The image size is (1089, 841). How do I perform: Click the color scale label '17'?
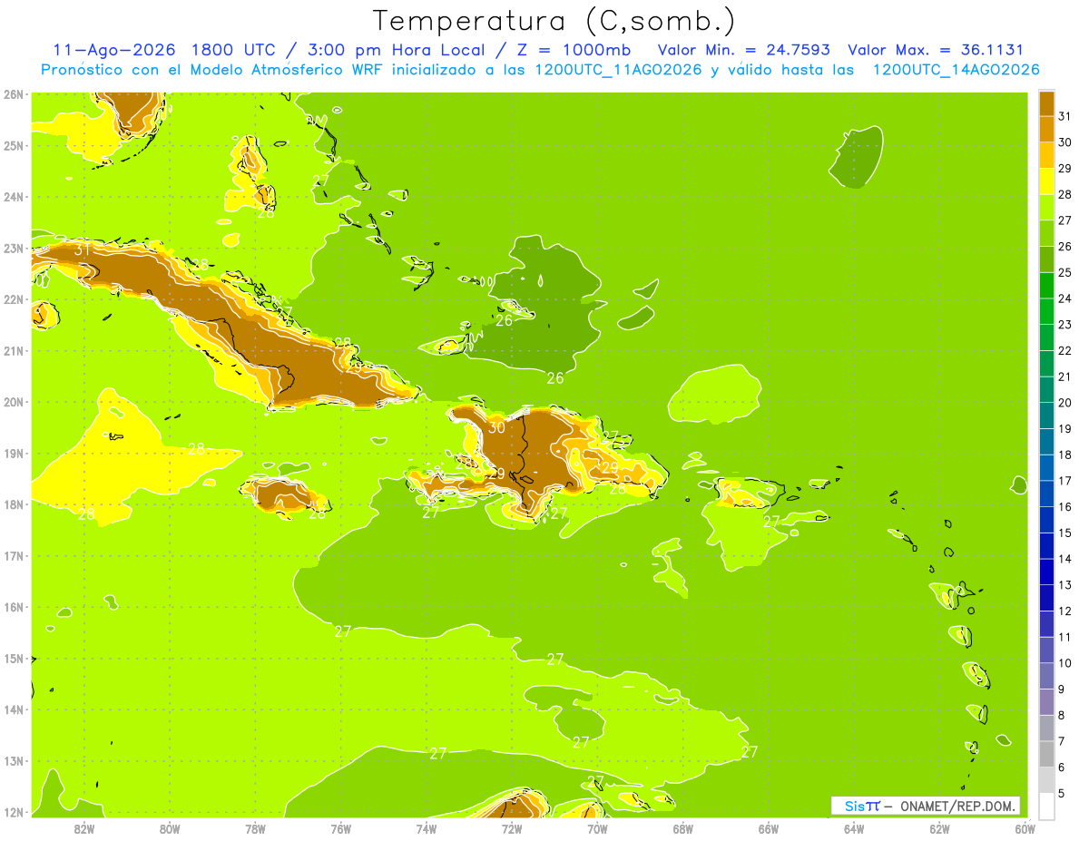coord(1064,481)
